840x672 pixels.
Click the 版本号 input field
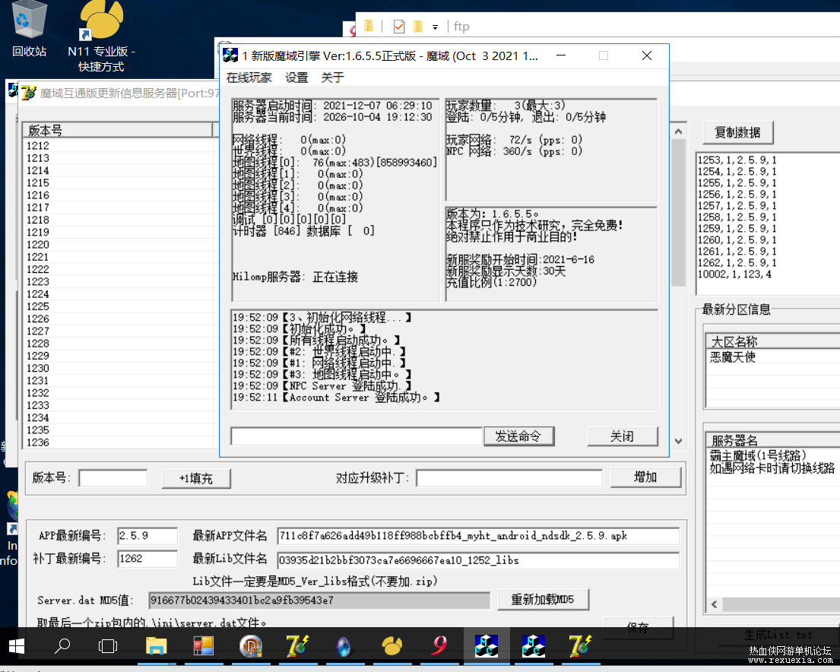113,478
